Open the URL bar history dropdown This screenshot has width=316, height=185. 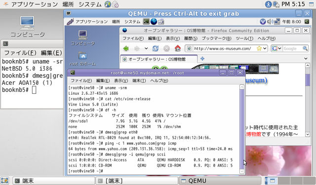[x=265, y=48]
